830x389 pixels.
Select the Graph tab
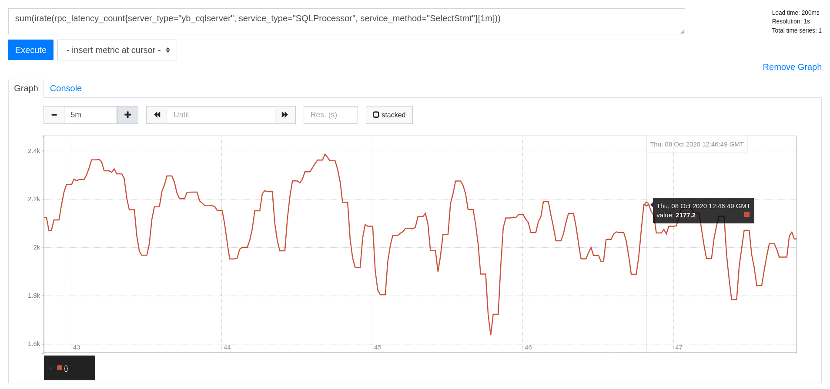pos(26,88)
